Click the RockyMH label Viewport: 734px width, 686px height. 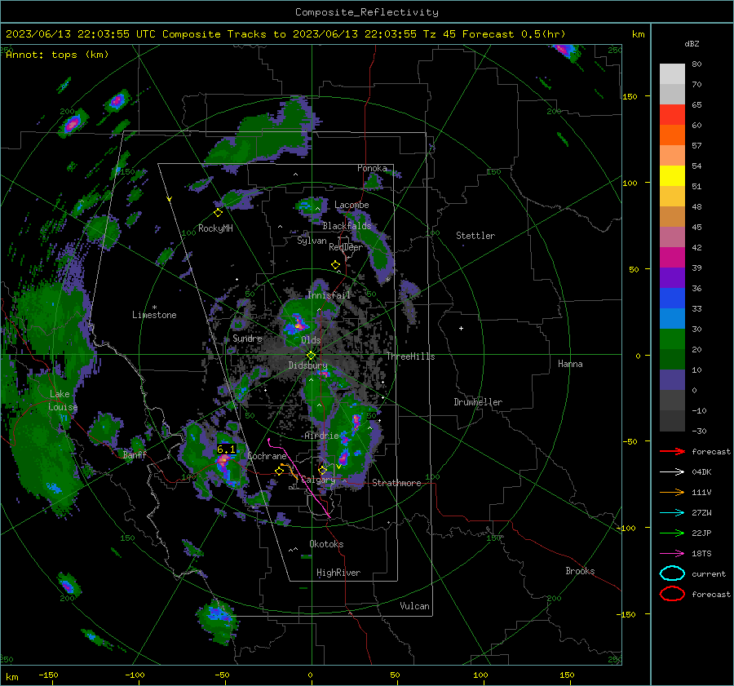coord(215,228)
